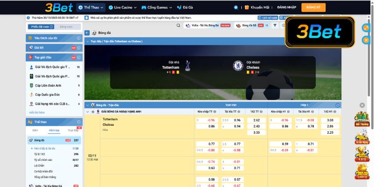This screenshot has width=374, height=187.
Task: Collapse the Bóng đá - Trận đấu section
Action: tap(87, 105)
